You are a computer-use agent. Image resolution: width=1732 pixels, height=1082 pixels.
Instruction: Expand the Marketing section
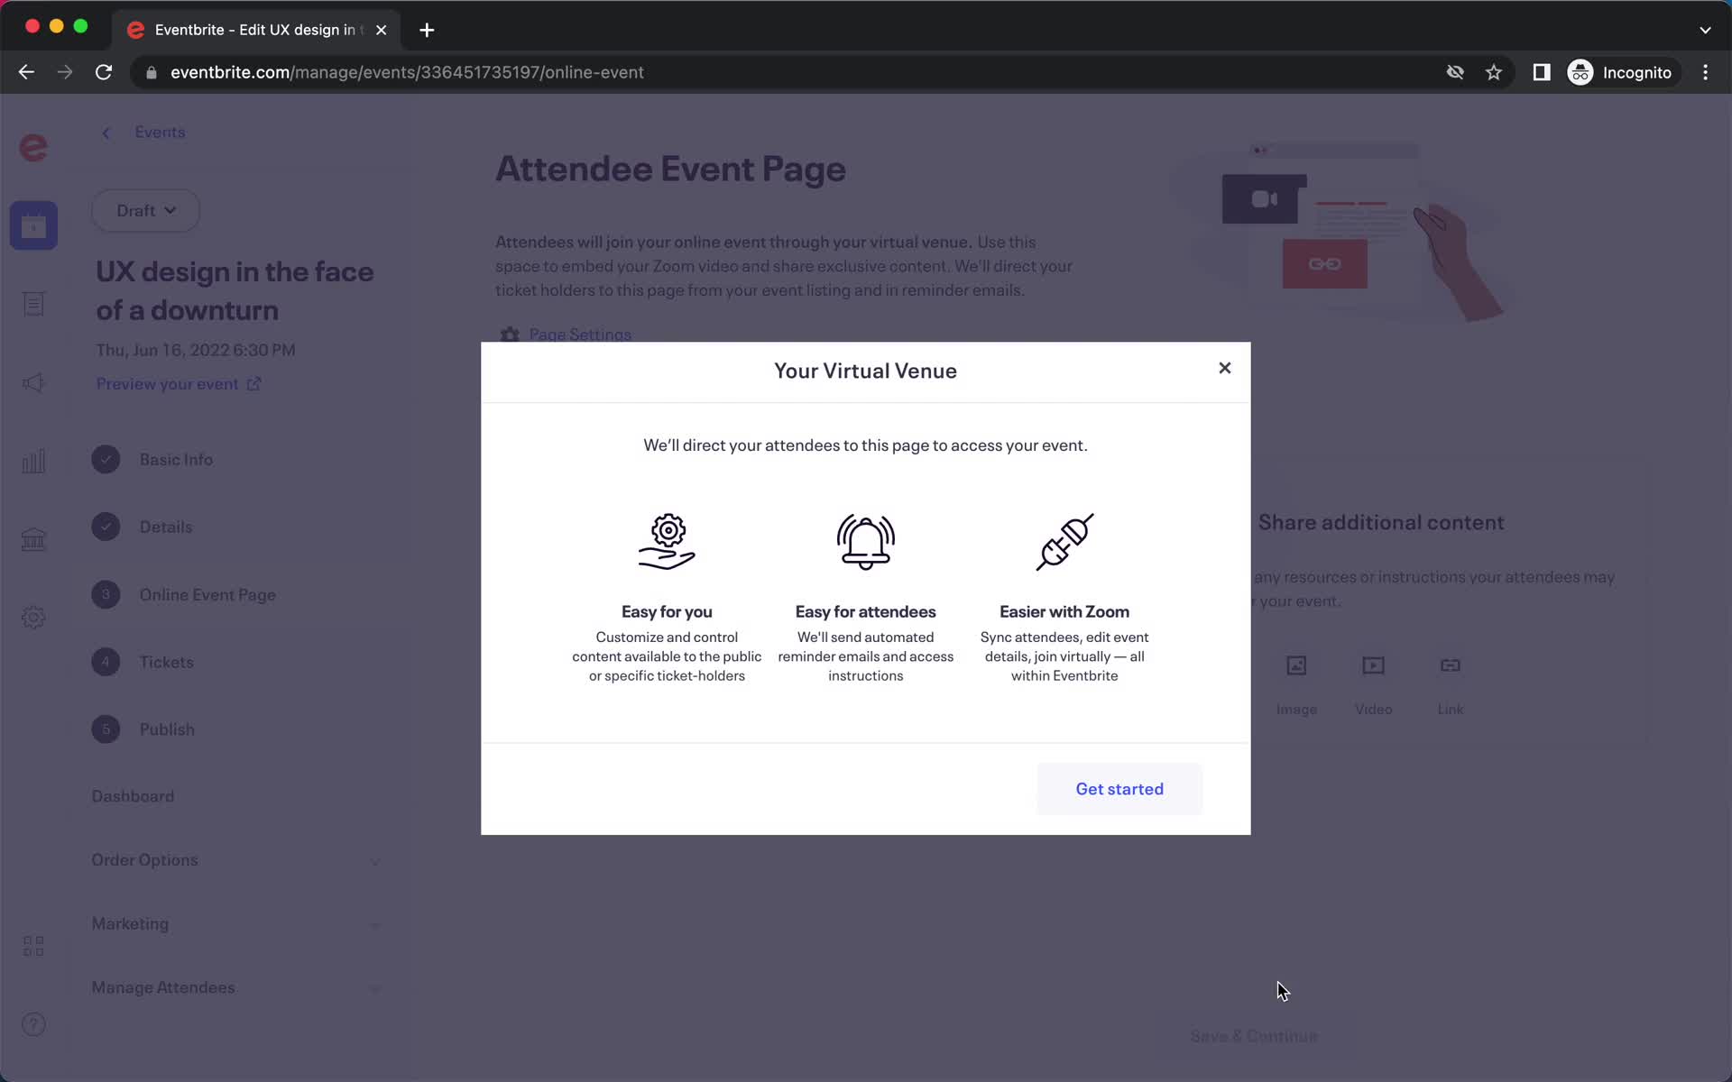pyautogui.click(x=235, y=924)
